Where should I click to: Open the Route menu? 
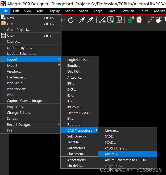pos(144,11)
